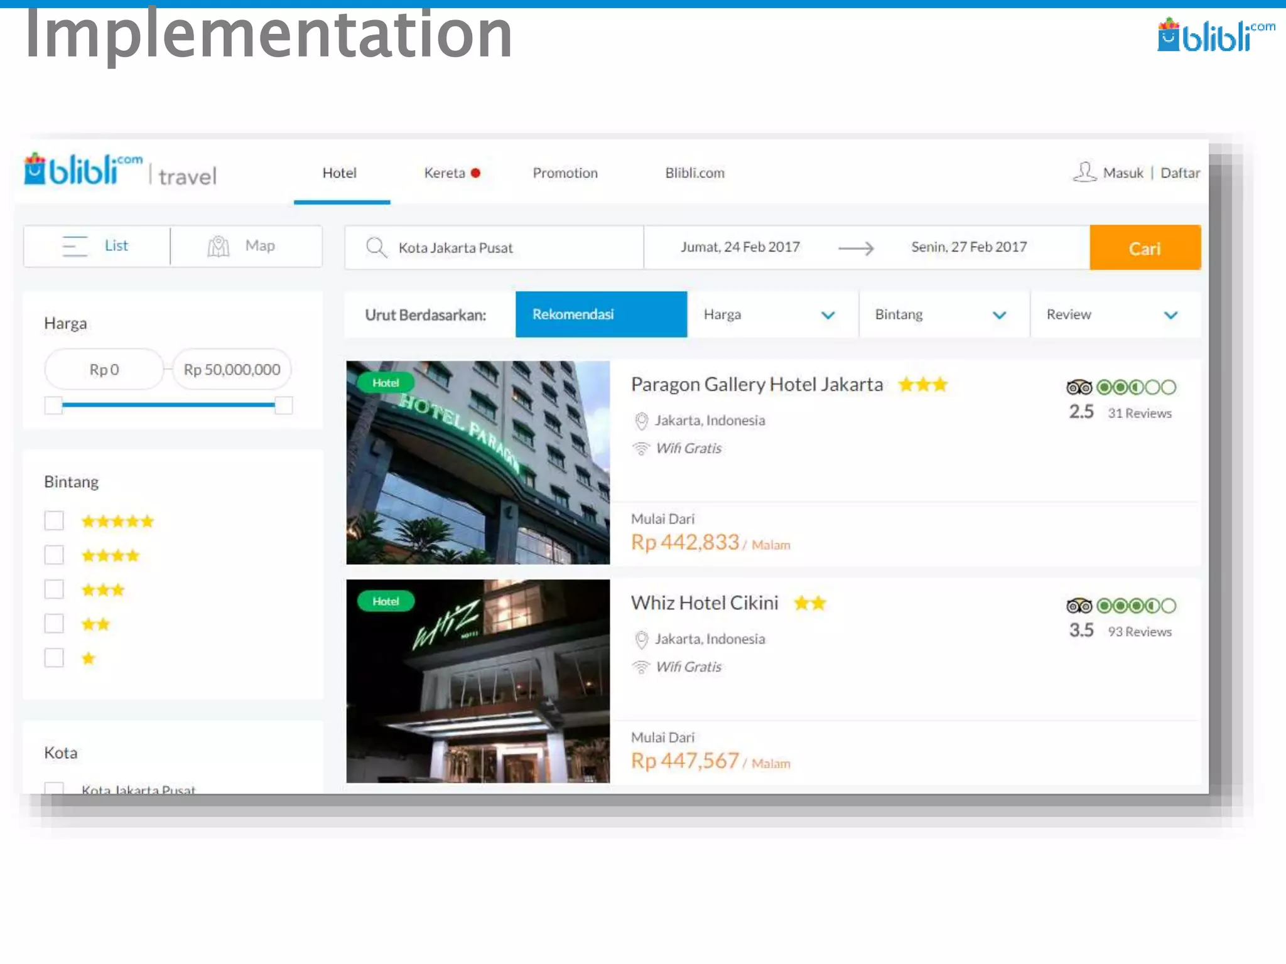Click green Hotel badge on Paragon photo
The image size is (1286, 964).
pos(386,383)
